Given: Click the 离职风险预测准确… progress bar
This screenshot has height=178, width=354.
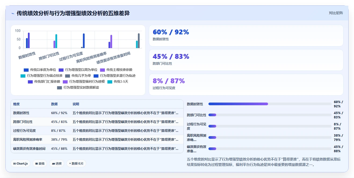Looking at the screenshot, I should pos(270,137).
